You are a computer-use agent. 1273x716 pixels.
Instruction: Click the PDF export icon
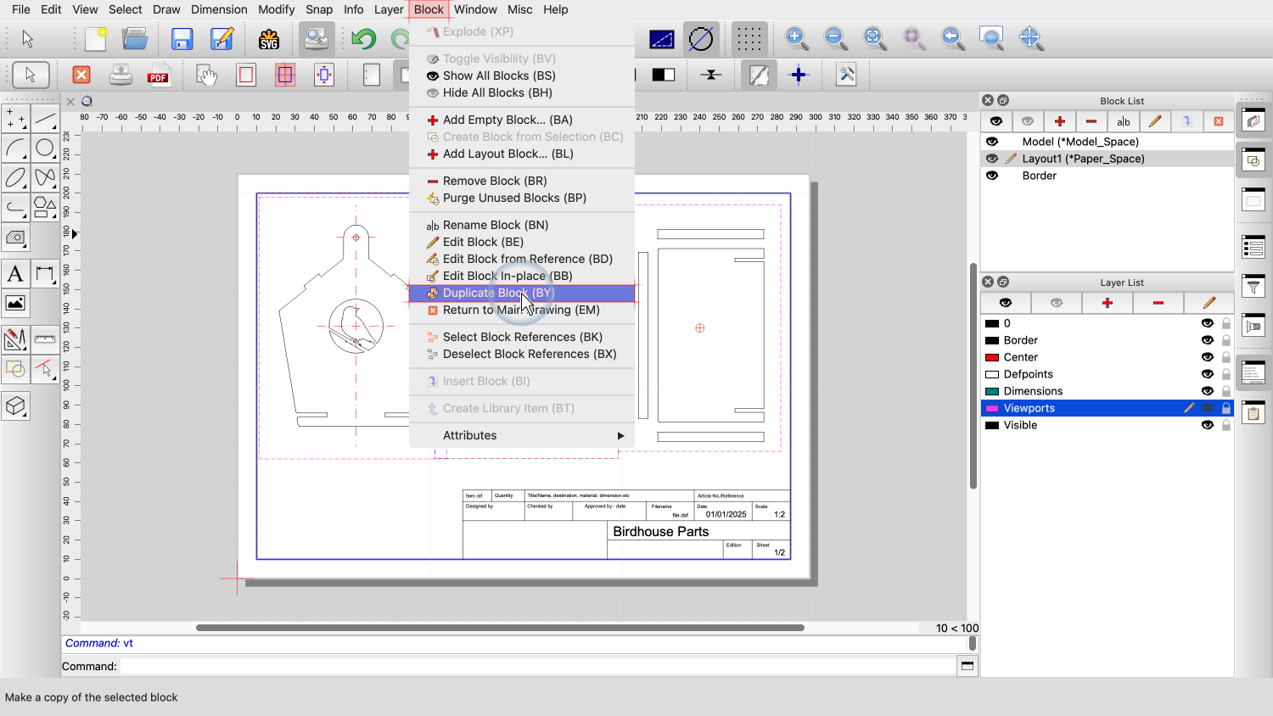tap(158, 76)
